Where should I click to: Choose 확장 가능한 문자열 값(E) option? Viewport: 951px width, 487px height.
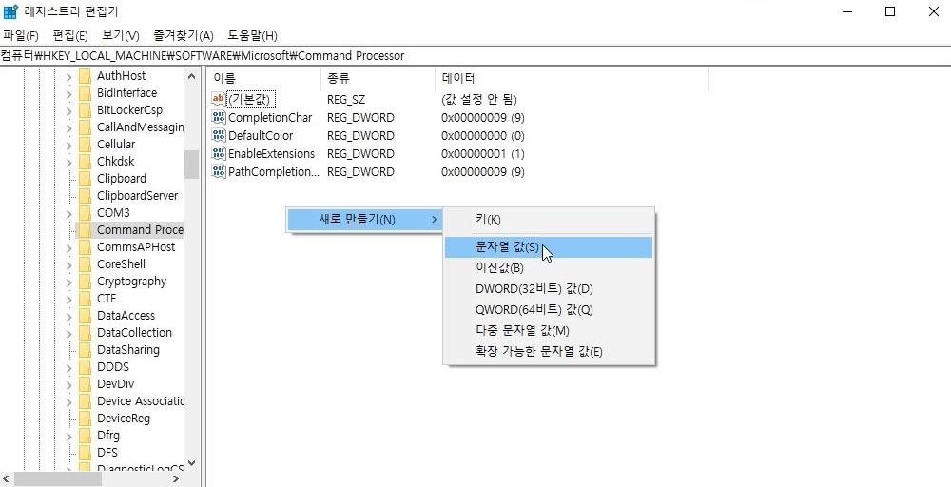point(549,352)
